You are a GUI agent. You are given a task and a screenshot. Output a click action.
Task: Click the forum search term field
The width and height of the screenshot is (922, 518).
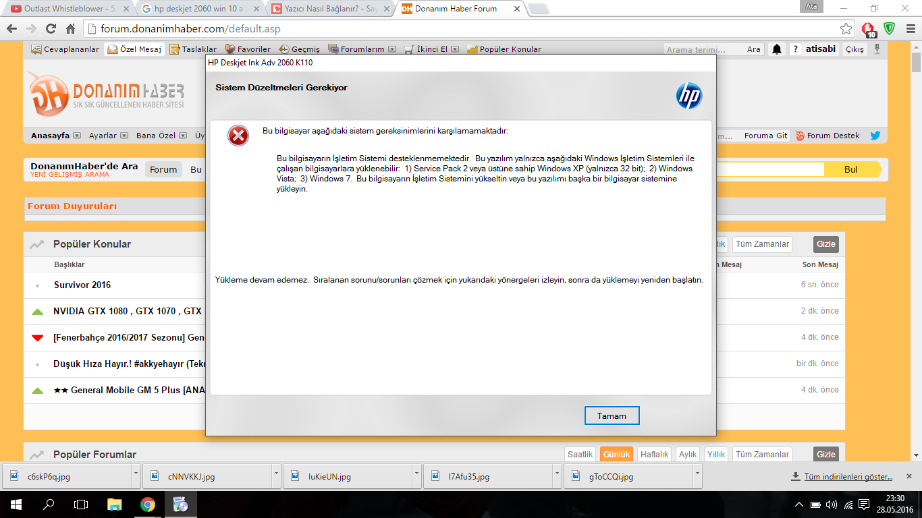pos(703,49)
